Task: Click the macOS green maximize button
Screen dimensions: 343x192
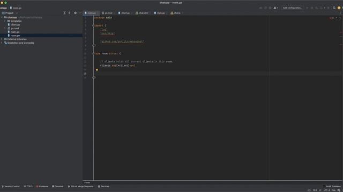Action: click(x=6, y=3)
